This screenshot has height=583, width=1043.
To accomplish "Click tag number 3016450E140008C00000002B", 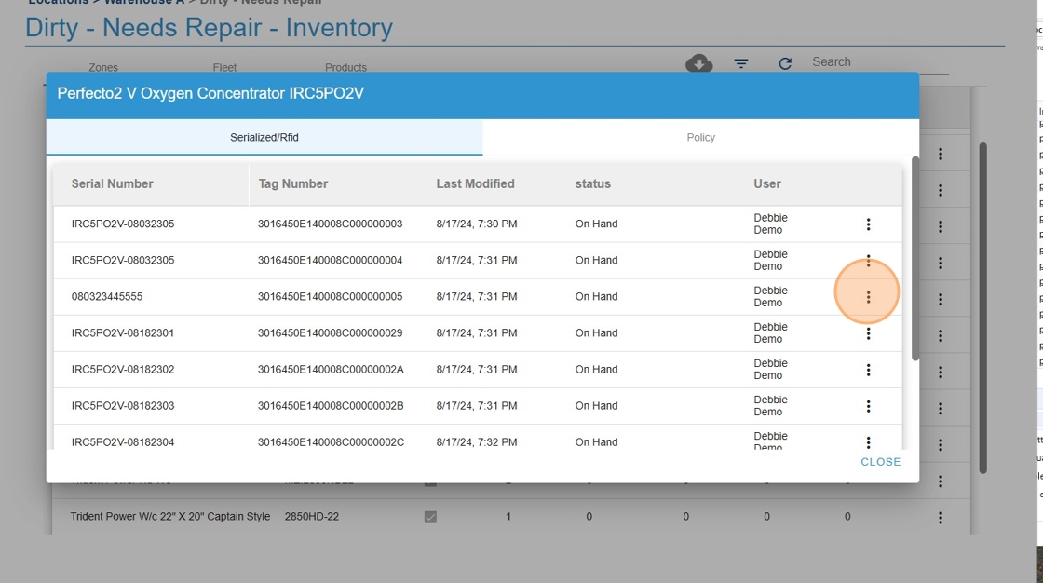I will (331, 406).
